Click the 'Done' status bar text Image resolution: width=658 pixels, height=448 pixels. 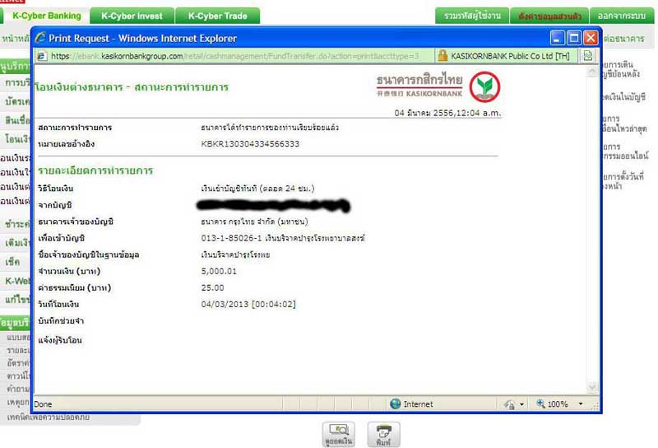coord(43,404)
